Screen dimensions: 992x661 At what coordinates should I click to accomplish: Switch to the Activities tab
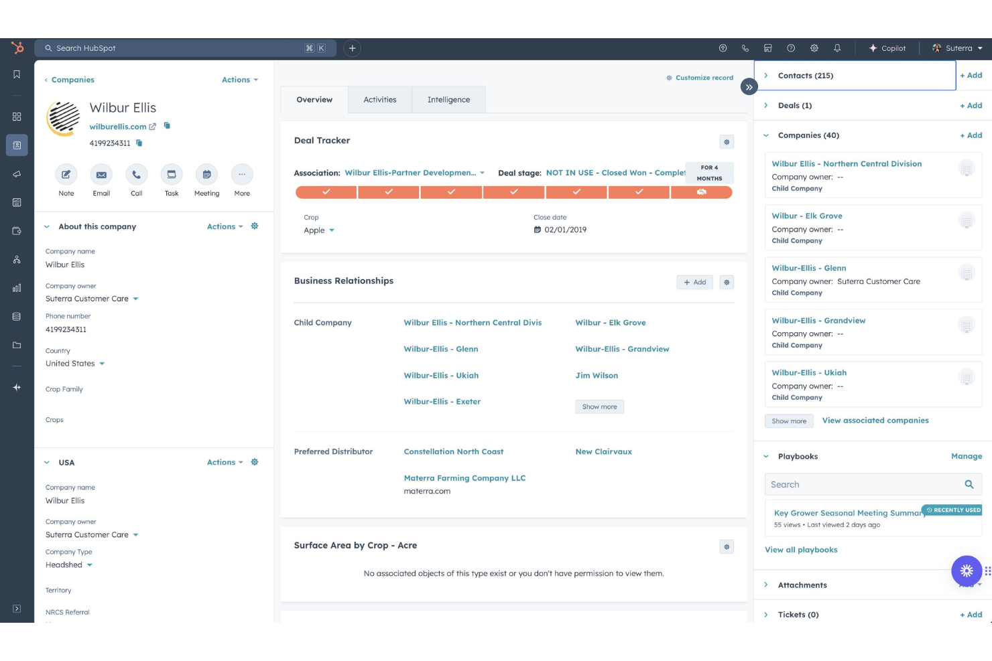[380, 100]
